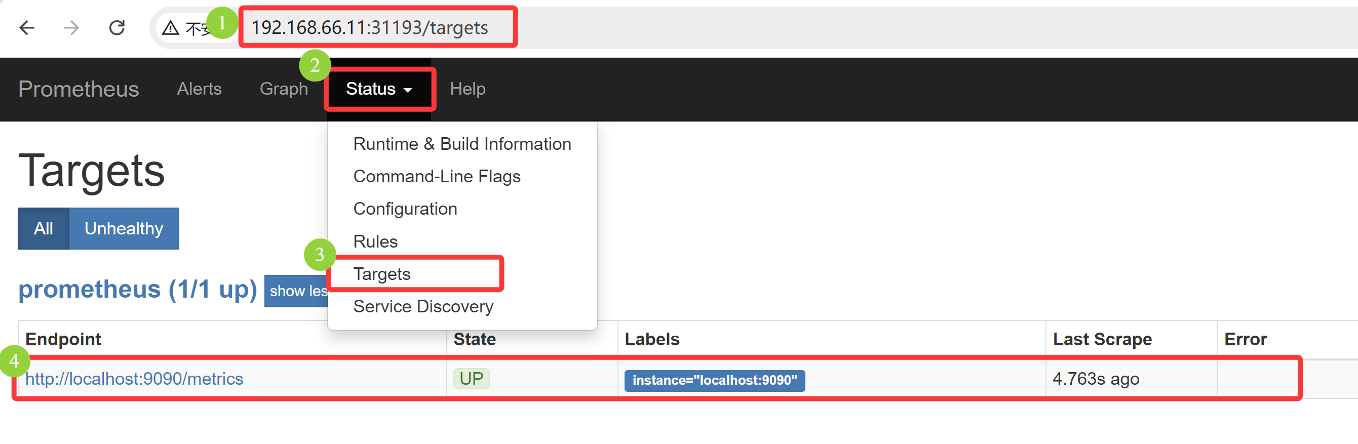Choose Targets from Status dropdown
The height and width of the screenshot is (444, 1358).
(x=382, y=274)
